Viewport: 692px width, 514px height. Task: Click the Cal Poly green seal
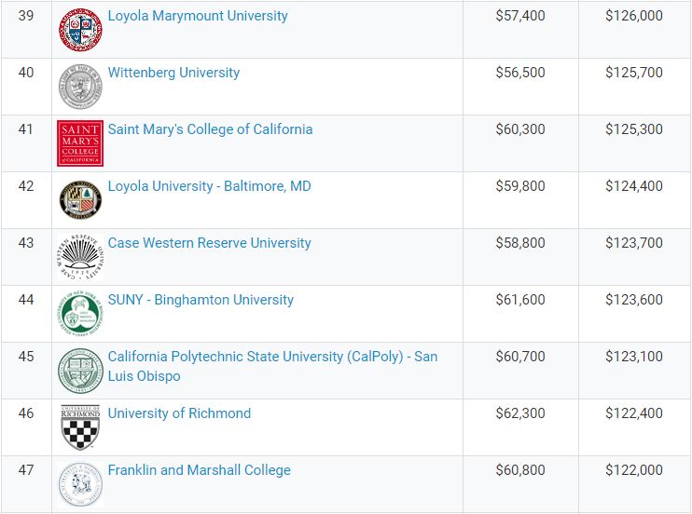coord(80,371)
